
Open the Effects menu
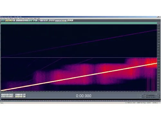click(11, 19)
